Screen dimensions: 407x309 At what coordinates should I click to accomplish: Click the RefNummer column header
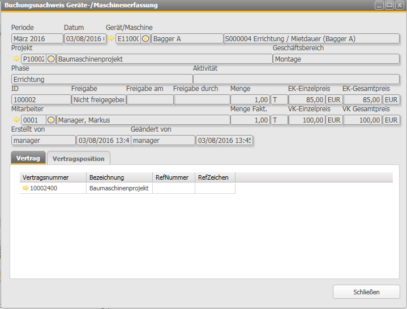(173, 177)
